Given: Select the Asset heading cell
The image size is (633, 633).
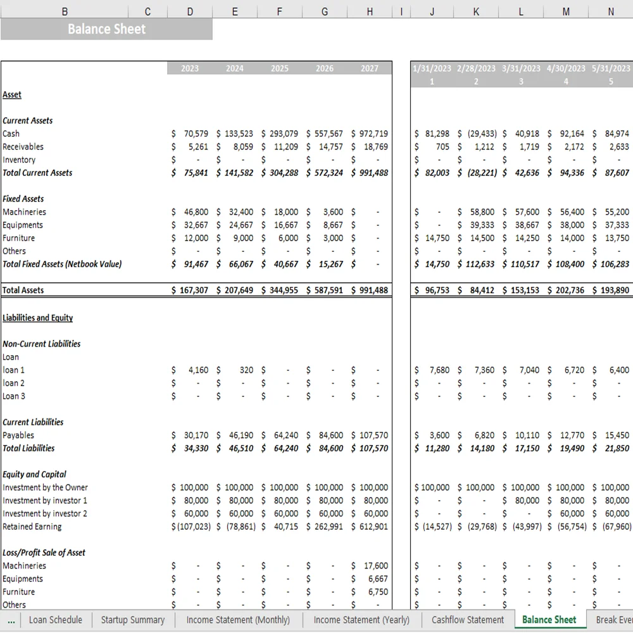Looking at the screenshot, I should (11, 94).
